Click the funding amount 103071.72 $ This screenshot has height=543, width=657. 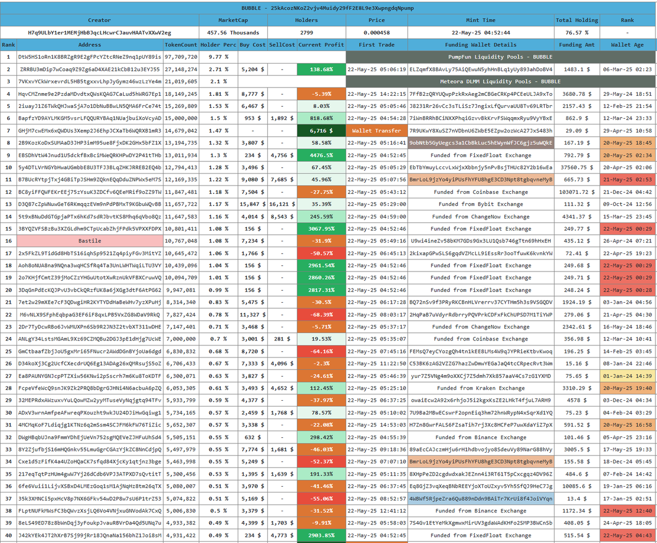click(x=577, y=192)
